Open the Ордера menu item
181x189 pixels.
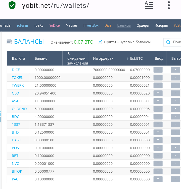pos(143,25)
